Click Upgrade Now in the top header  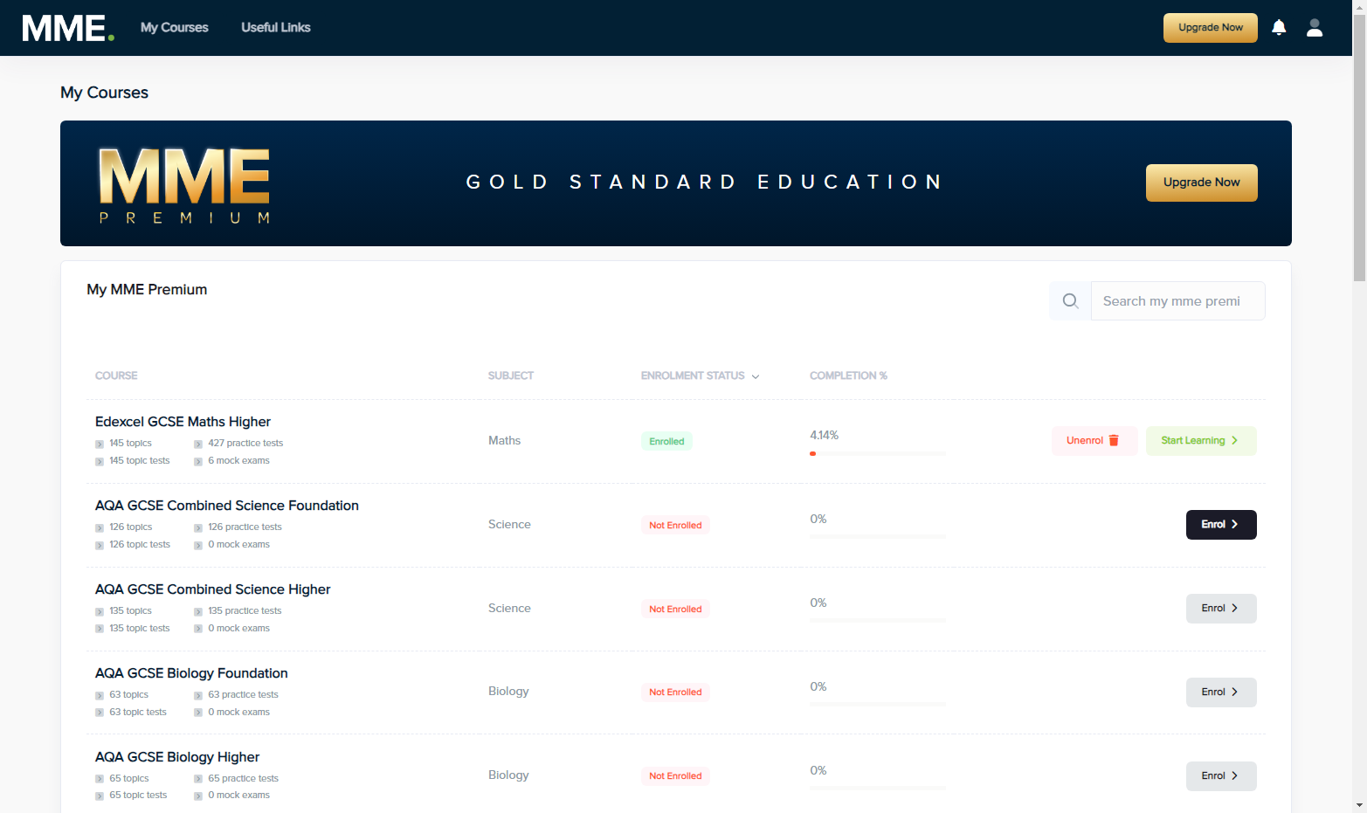coord(1211,28)
